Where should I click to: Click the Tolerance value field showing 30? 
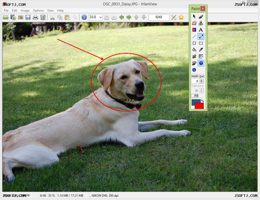(x=195, y=91)
